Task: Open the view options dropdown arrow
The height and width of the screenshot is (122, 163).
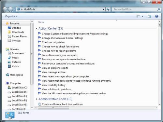Action: [142, 16]
